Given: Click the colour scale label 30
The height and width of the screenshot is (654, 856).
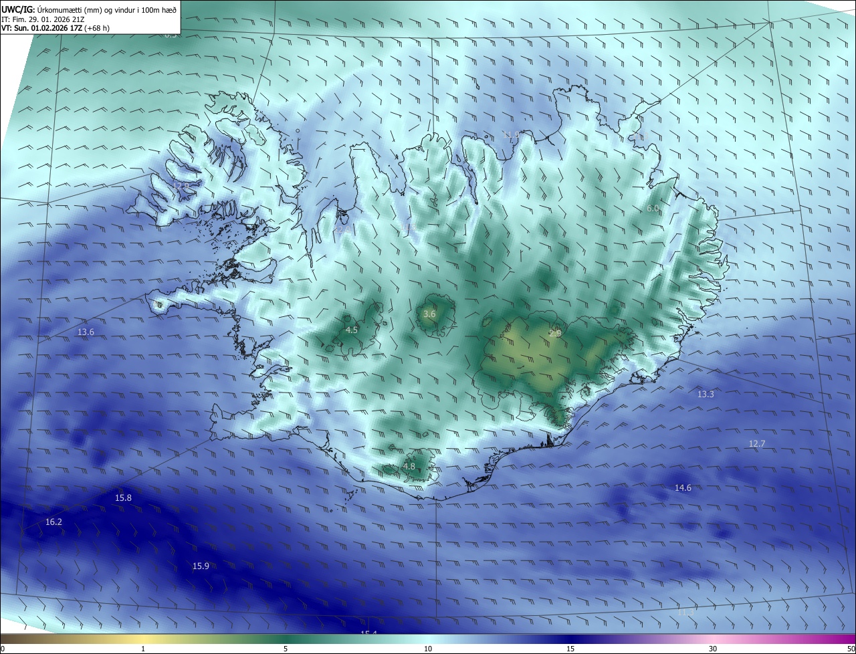Looking at the screenshot, I should [713, 649].
